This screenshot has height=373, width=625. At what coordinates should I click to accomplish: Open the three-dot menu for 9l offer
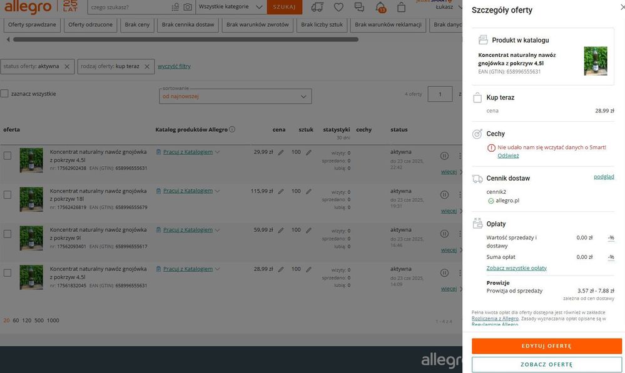click(x=460, y=234)
